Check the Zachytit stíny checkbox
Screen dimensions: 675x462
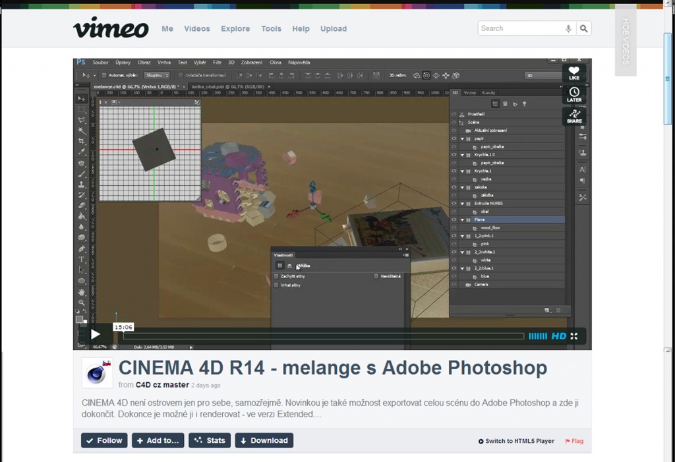[x=276, y=276]
